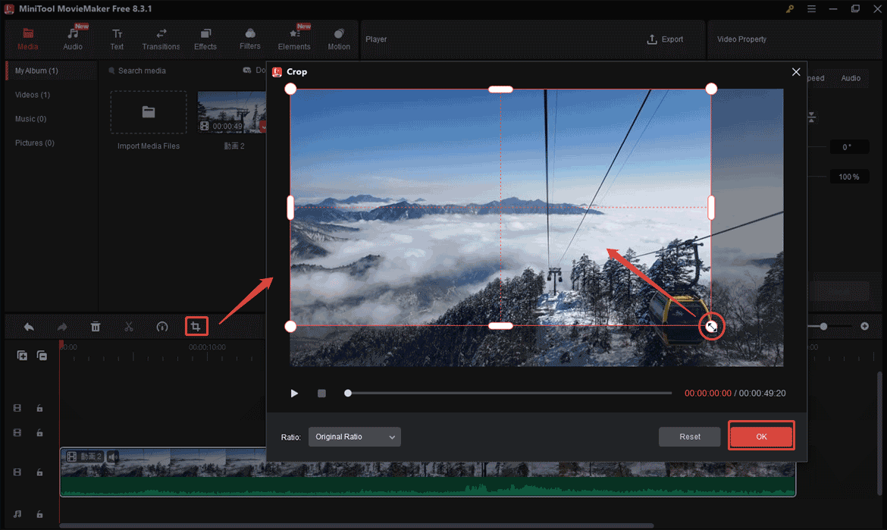
Task: Click the Crop tool icon in the timeline toolbar
Action: tap(196, 327)
